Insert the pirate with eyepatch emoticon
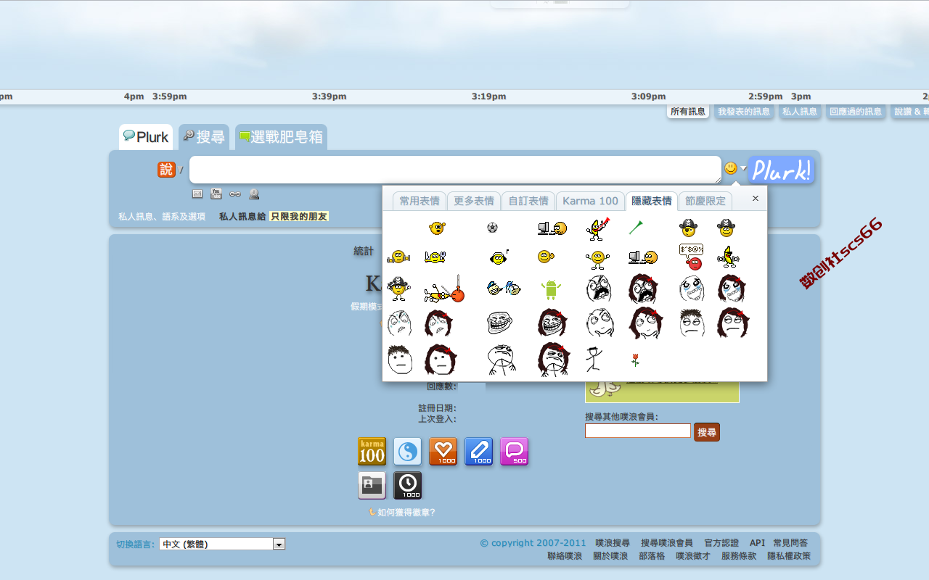Viewport: 929px width, 580px height. (x=687, y=228)
